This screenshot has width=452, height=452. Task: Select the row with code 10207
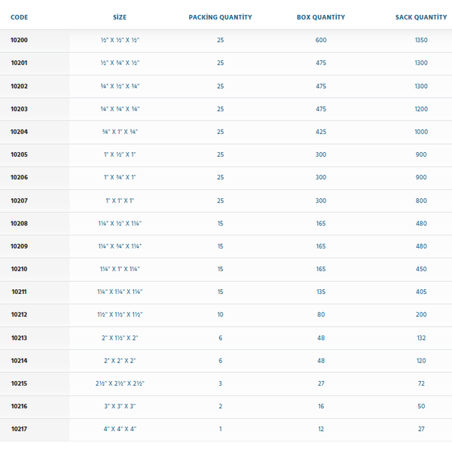[226, 200]
